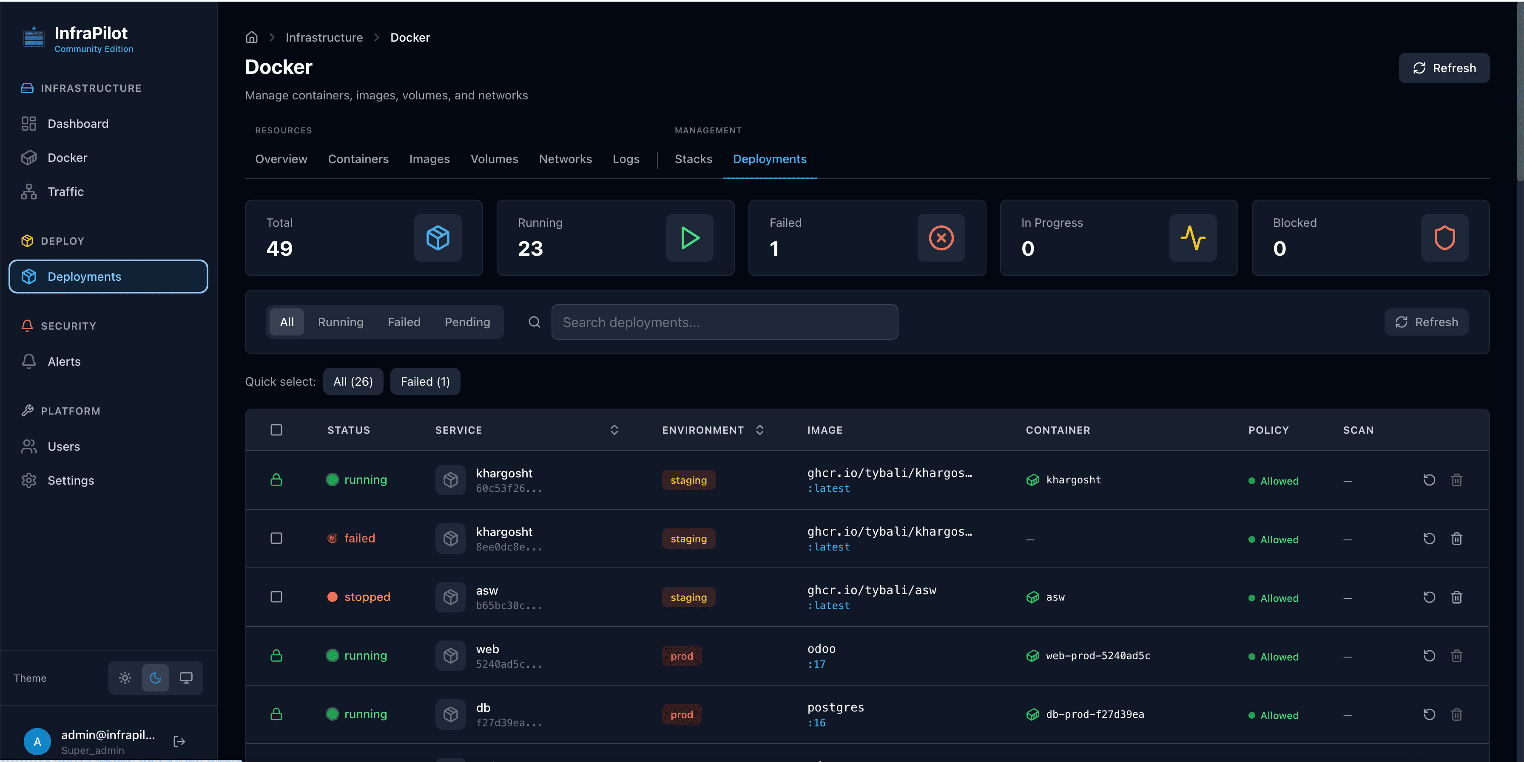Click the web-prod-5240ad5c container icon
Screen dimensions: 1524x762
pos(1032,655)
